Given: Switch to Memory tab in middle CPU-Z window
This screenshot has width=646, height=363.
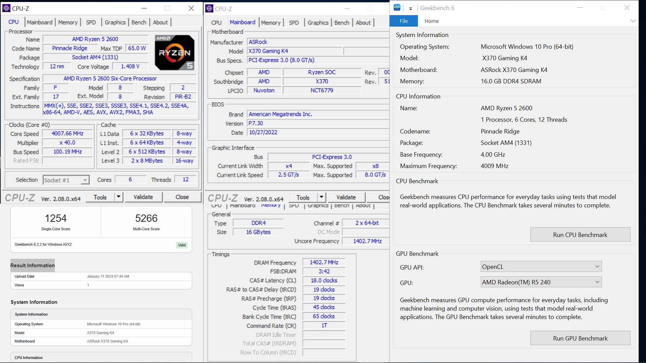Looking at the screenshot, I should point(271,23).
